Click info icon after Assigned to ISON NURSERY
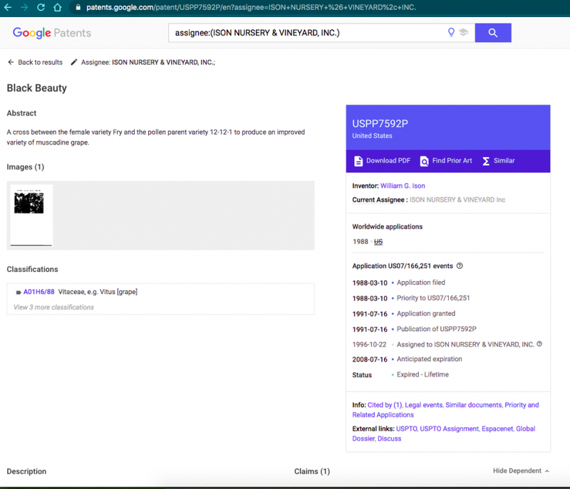Viewport: 570px width, 489px height. tap(539, 344)
